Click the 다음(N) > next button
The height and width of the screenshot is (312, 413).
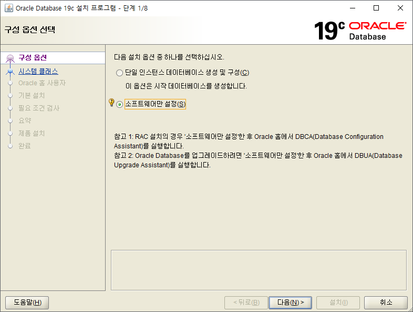tap(290, 302)
